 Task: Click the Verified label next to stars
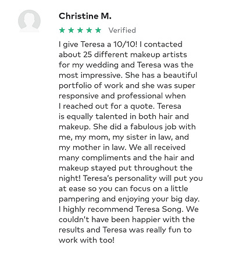coord(122,30)
